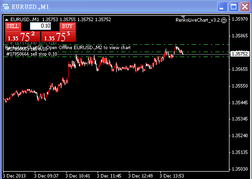Viewport: 252px width, 179px height.
Task: Minimize the EURUSD.,M1 chart window
Action: (222, 7)
